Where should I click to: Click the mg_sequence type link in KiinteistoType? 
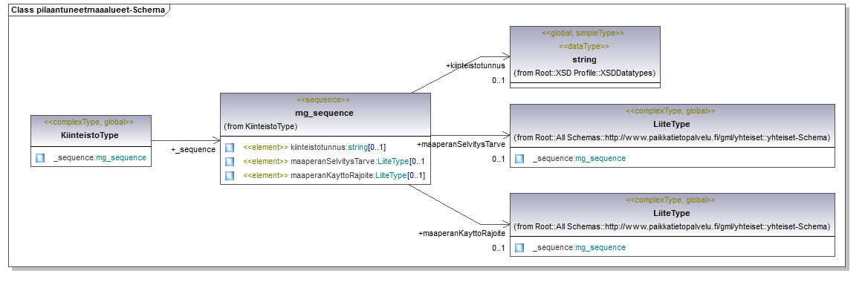click(121, 158)
